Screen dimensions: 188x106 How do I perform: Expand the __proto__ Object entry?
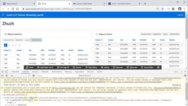point(6,105)
